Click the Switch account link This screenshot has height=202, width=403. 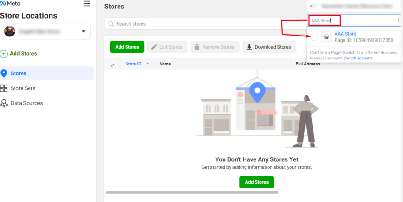(358, 58)
